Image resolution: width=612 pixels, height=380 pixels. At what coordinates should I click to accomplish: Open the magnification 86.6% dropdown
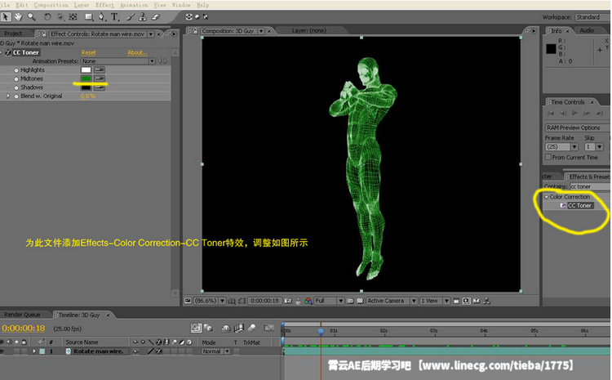tap(210, 301)
